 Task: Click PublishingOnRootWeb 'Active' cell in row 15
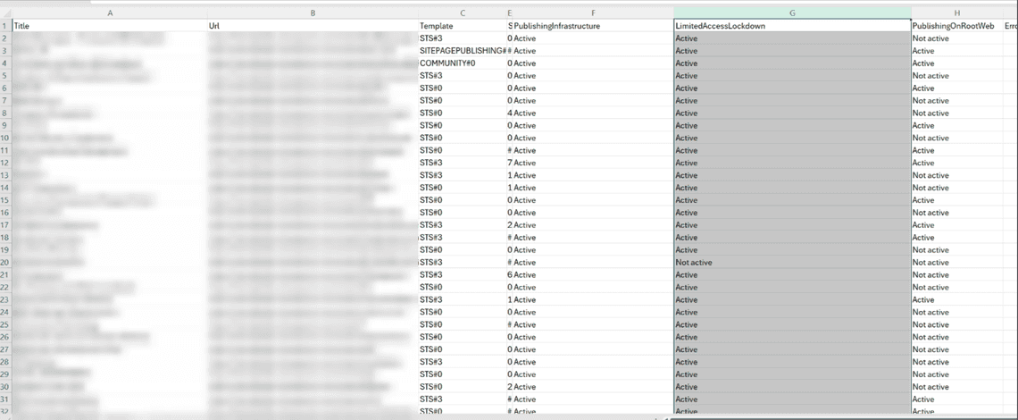click(x=957, y=200)
